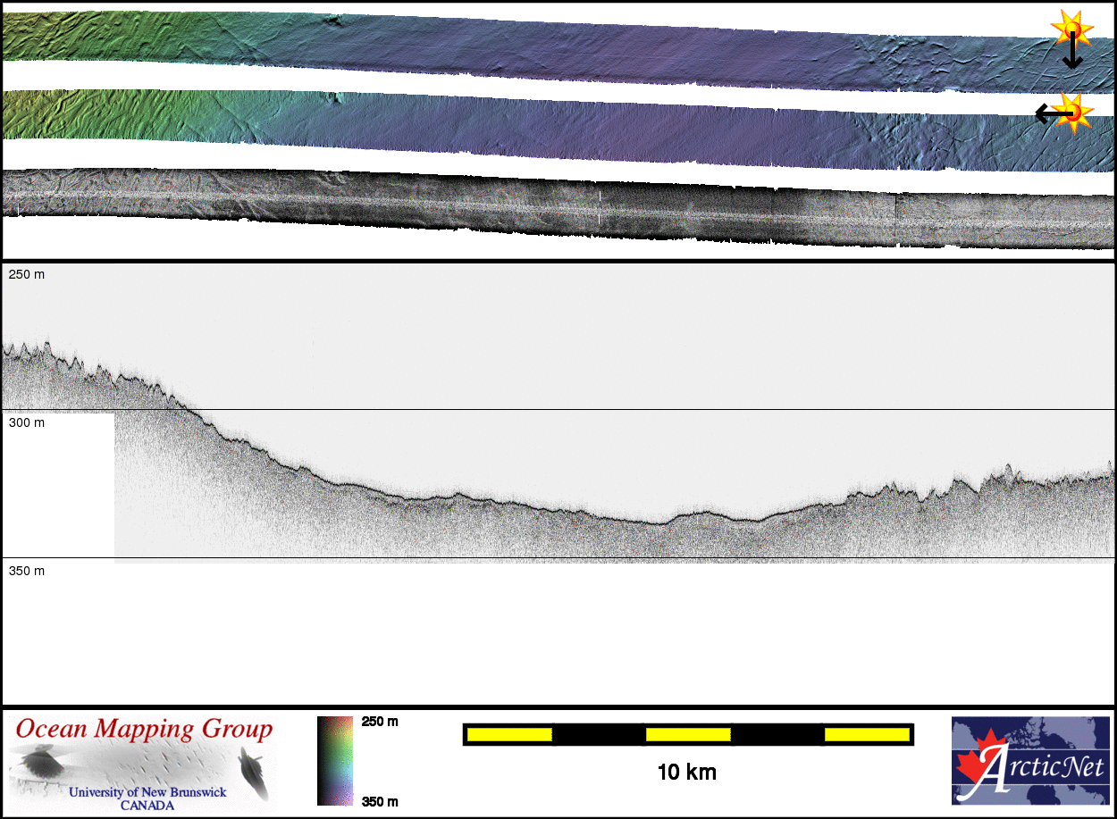Click the rightmost yellow scale bar segment

[867, 734]
